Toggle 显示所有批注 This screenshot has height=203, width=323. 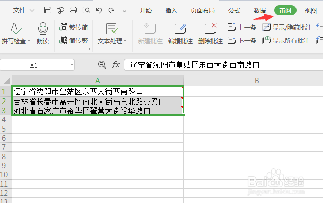[x=286, y=40]
